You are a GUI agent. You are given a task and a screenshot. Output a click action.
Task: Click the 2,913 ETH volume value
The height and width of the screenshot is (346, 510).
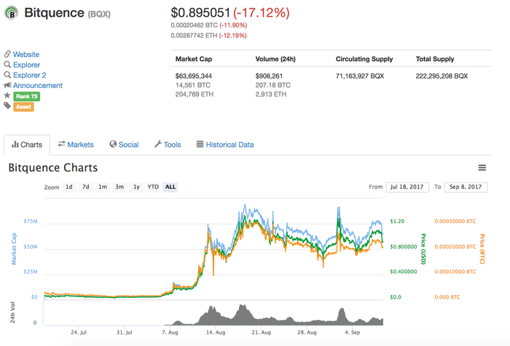coord(271,94)
